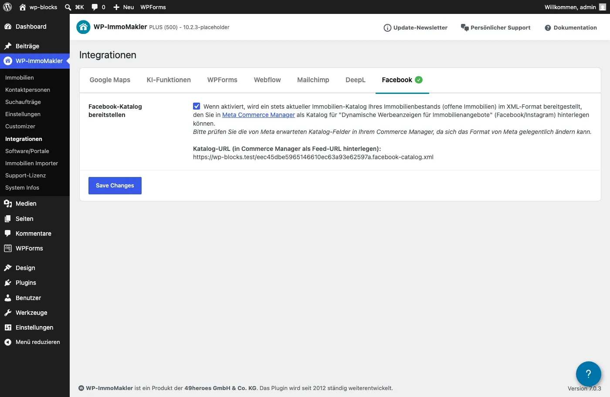The height and width of the screenshot is (397, 610).
Task: Click the Kommentare speech bubble icon
Action: [x=8, y=234]
